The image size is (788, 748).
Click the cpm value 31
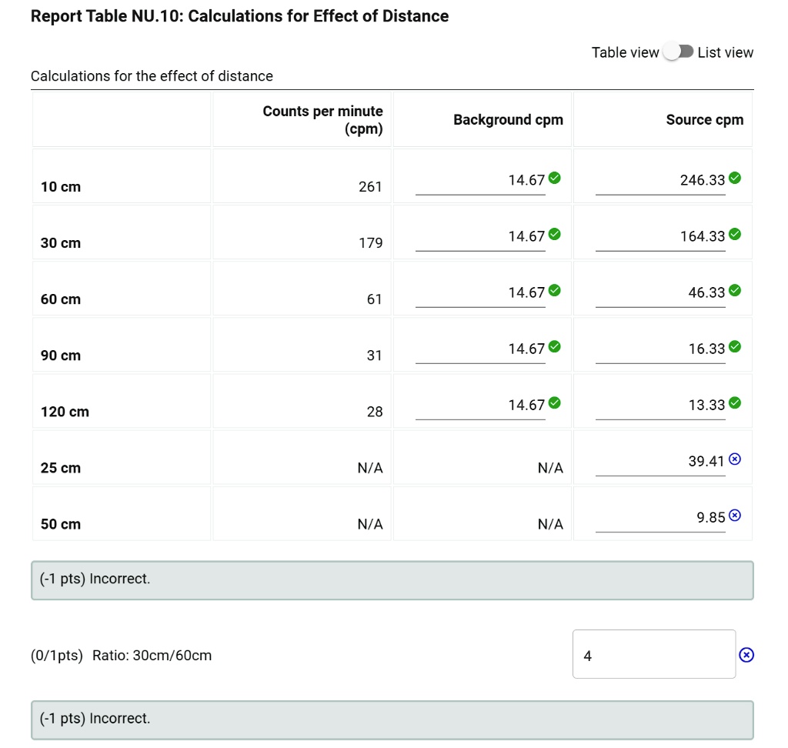click(x=375, y=356)
